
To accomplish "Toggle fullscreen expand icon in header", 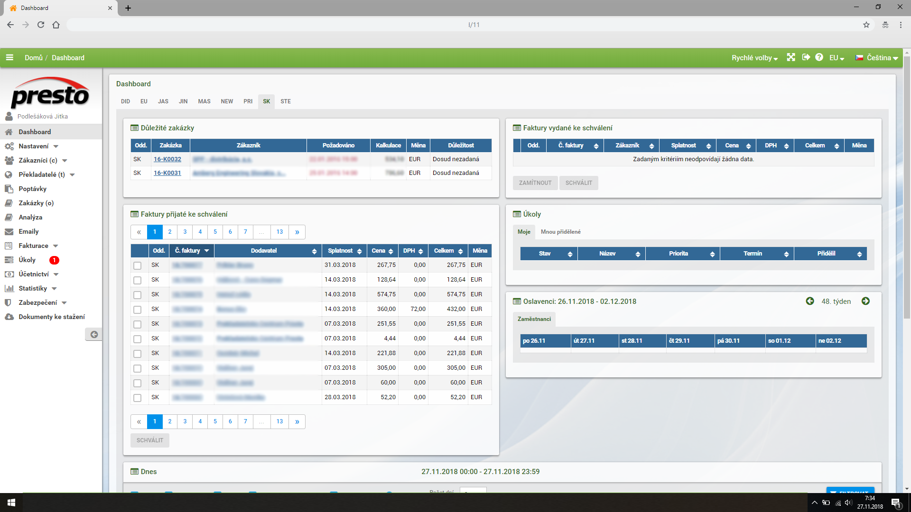I will (791, 57).
